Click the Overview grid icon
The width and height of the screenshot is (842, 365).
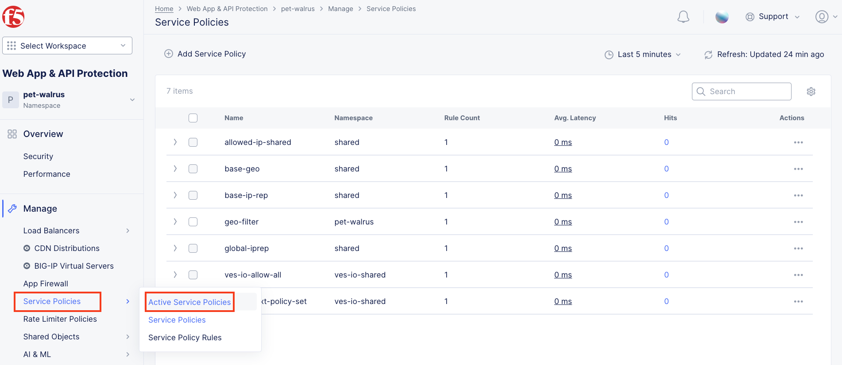[x=12, y=134]
